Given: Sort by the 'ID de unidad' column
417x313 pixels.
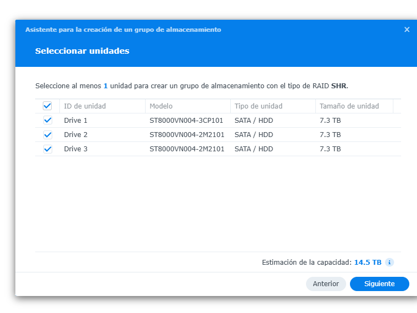Looking at the screenshot, I should click(x=85, y=106).
